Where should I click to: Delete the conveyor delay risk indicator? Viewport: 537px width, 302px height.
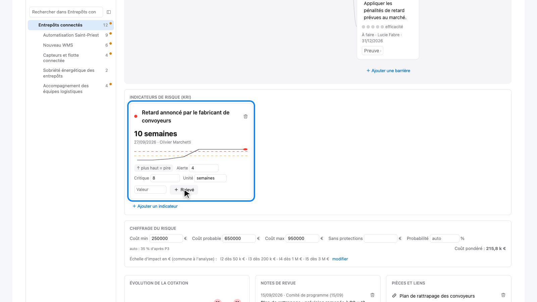click(246, 116)
